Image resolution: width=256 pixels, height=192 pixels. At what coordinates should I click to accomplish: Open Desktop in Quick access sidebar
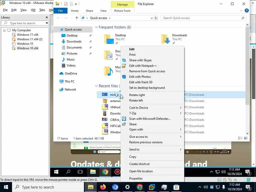(x=72, y=35)
